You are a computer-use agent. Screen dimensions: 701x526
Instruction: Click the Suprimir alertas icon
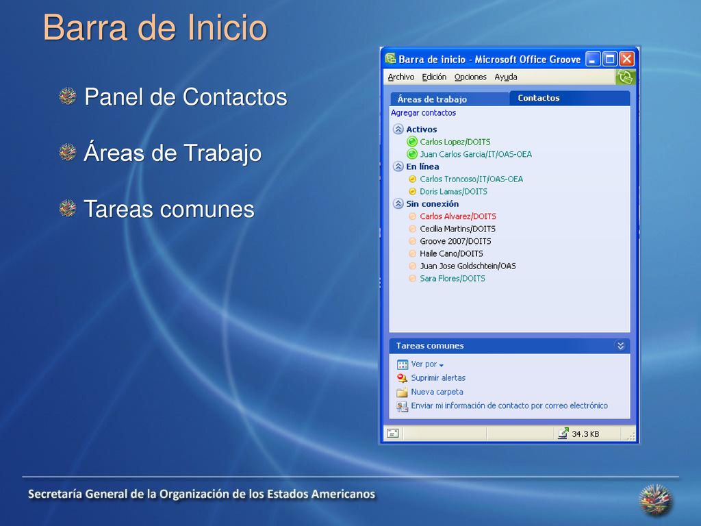coord(403,378)
